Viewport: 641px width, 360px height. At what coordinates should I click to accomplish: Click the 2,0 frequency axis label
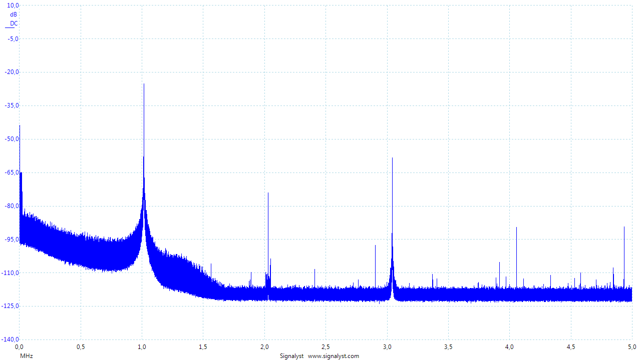(265, 346)
